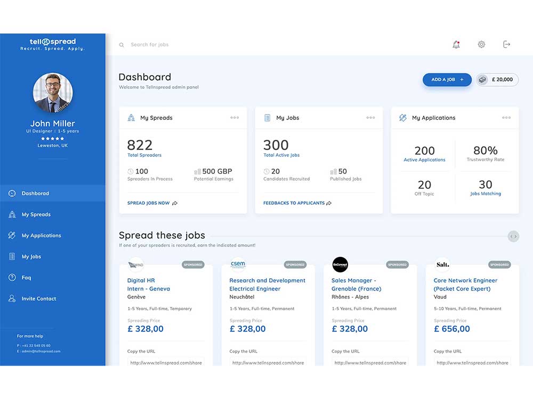
Task: Go to My Spreads in the sidebar
Action: point(53,214)
